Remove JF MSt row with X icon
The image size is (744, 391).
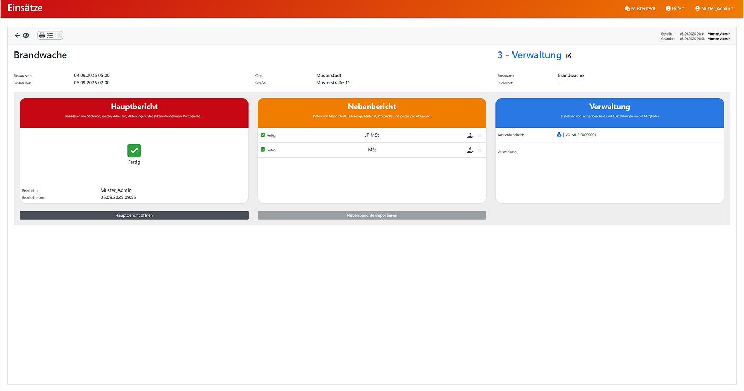[x=480, y=136]
